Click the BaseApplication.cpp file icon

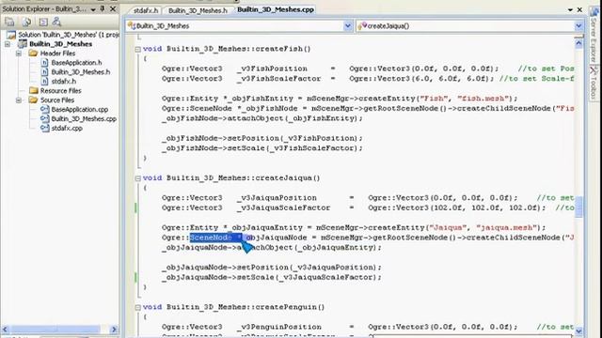44,109
